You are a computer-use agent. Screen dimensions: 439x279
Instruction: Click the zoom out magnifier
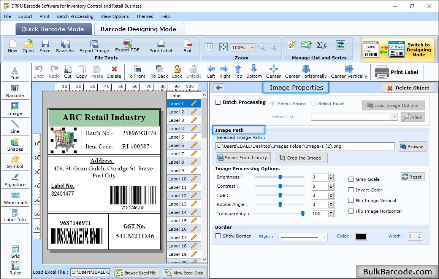(x=273, y=47)
